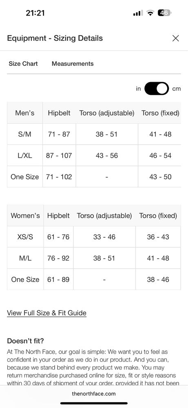Tap the Men's L/XL size row label
188x408 pixels.
(x=24, y=156)
